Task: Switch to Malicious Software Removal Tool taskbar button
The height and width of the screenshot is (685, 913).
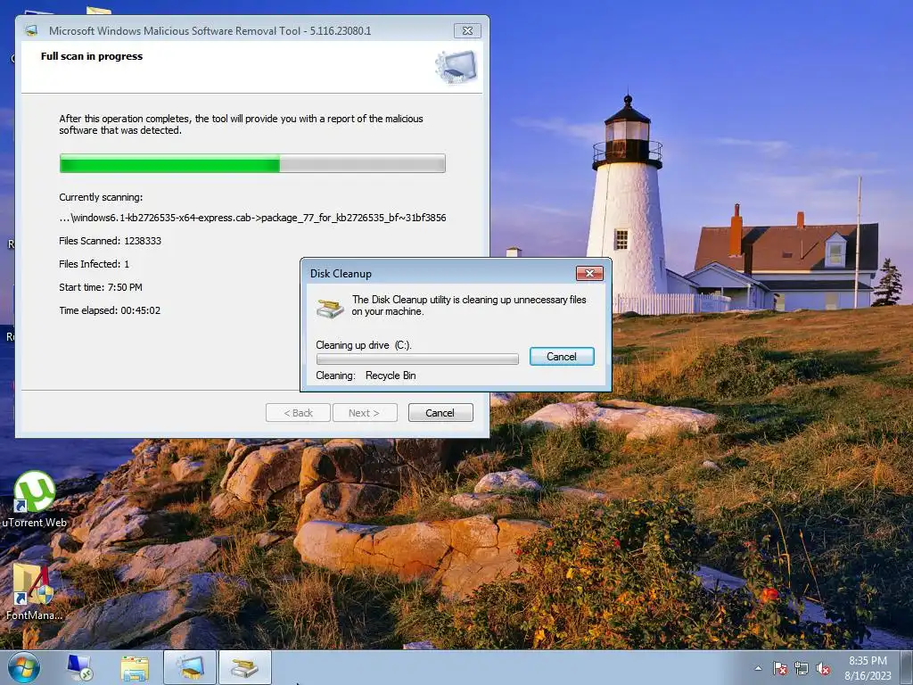Action: (190, 667)
